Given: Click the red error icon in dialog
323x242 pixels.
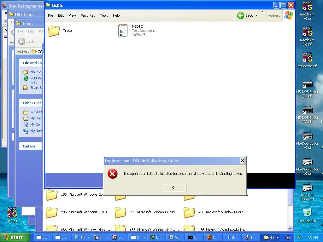Looking at the screenshot, I should [113, 174].
